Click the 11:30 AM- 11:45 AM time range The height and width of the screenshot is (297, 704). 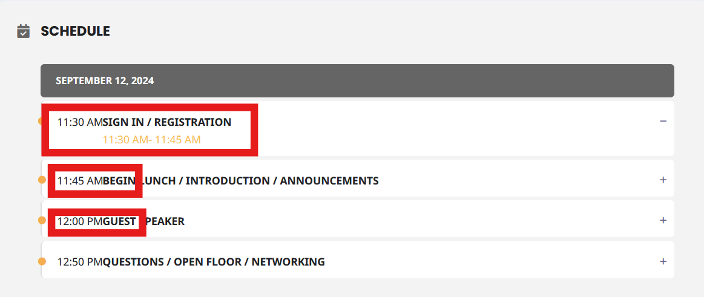pos(152,140)
